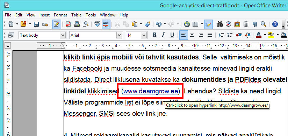This screenshot has height=136, width=288.
Task: Save document with the floppy disk icon
Action: [x=36, y=24]
